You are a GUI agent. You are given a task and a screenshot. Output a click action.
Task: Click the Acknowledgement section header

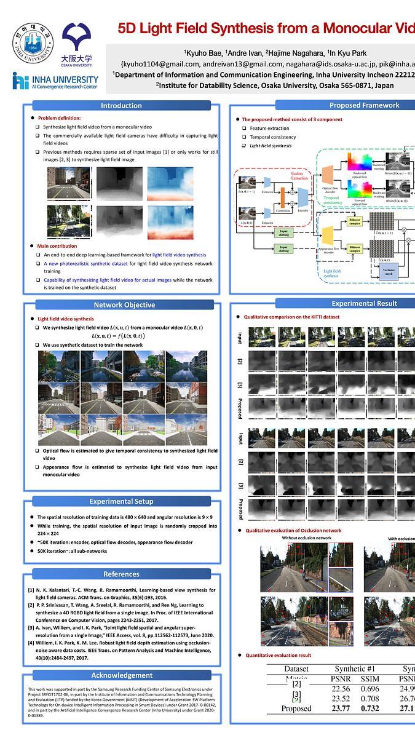[121, 675]
